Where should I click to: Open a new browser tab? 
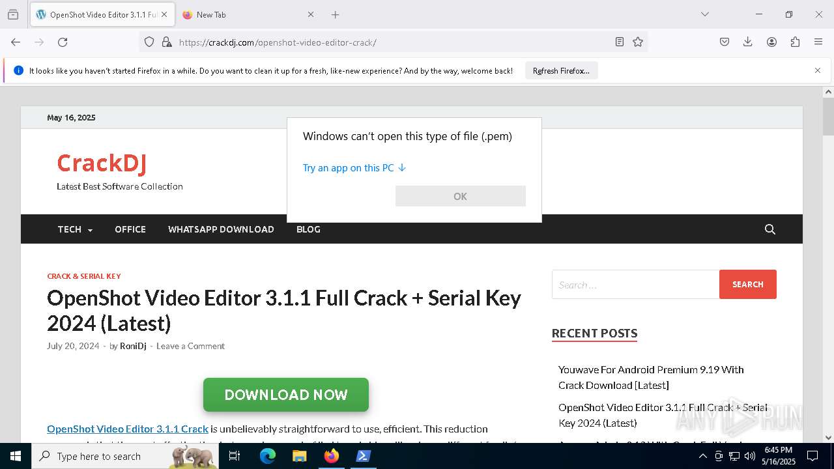(x=335, y=14)
